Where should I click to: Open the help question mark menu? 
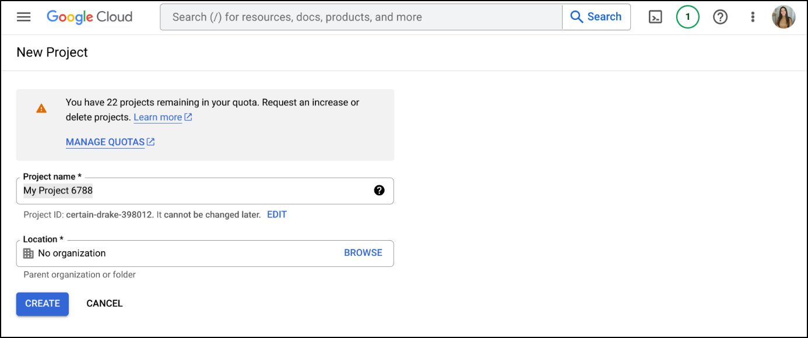[721, 17]
